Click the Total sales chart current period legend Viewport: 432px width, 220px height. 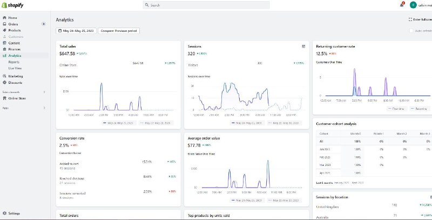(119, 123)
